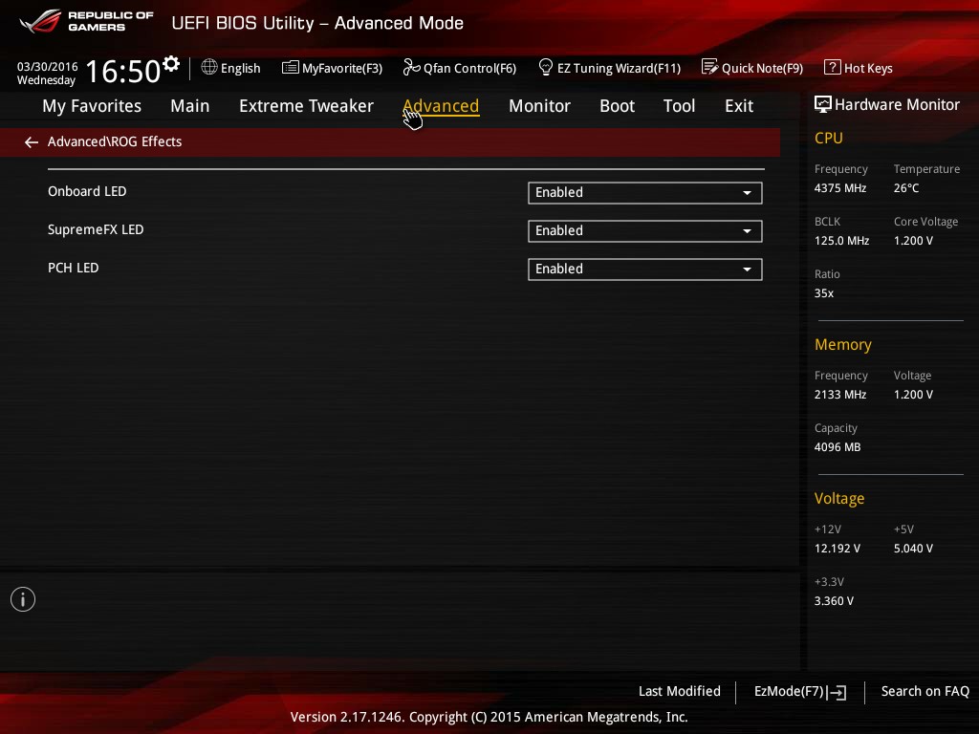Select the PCH LED label
The height and width of the screenshot is (734, 979).
click(x=73, y=268)
